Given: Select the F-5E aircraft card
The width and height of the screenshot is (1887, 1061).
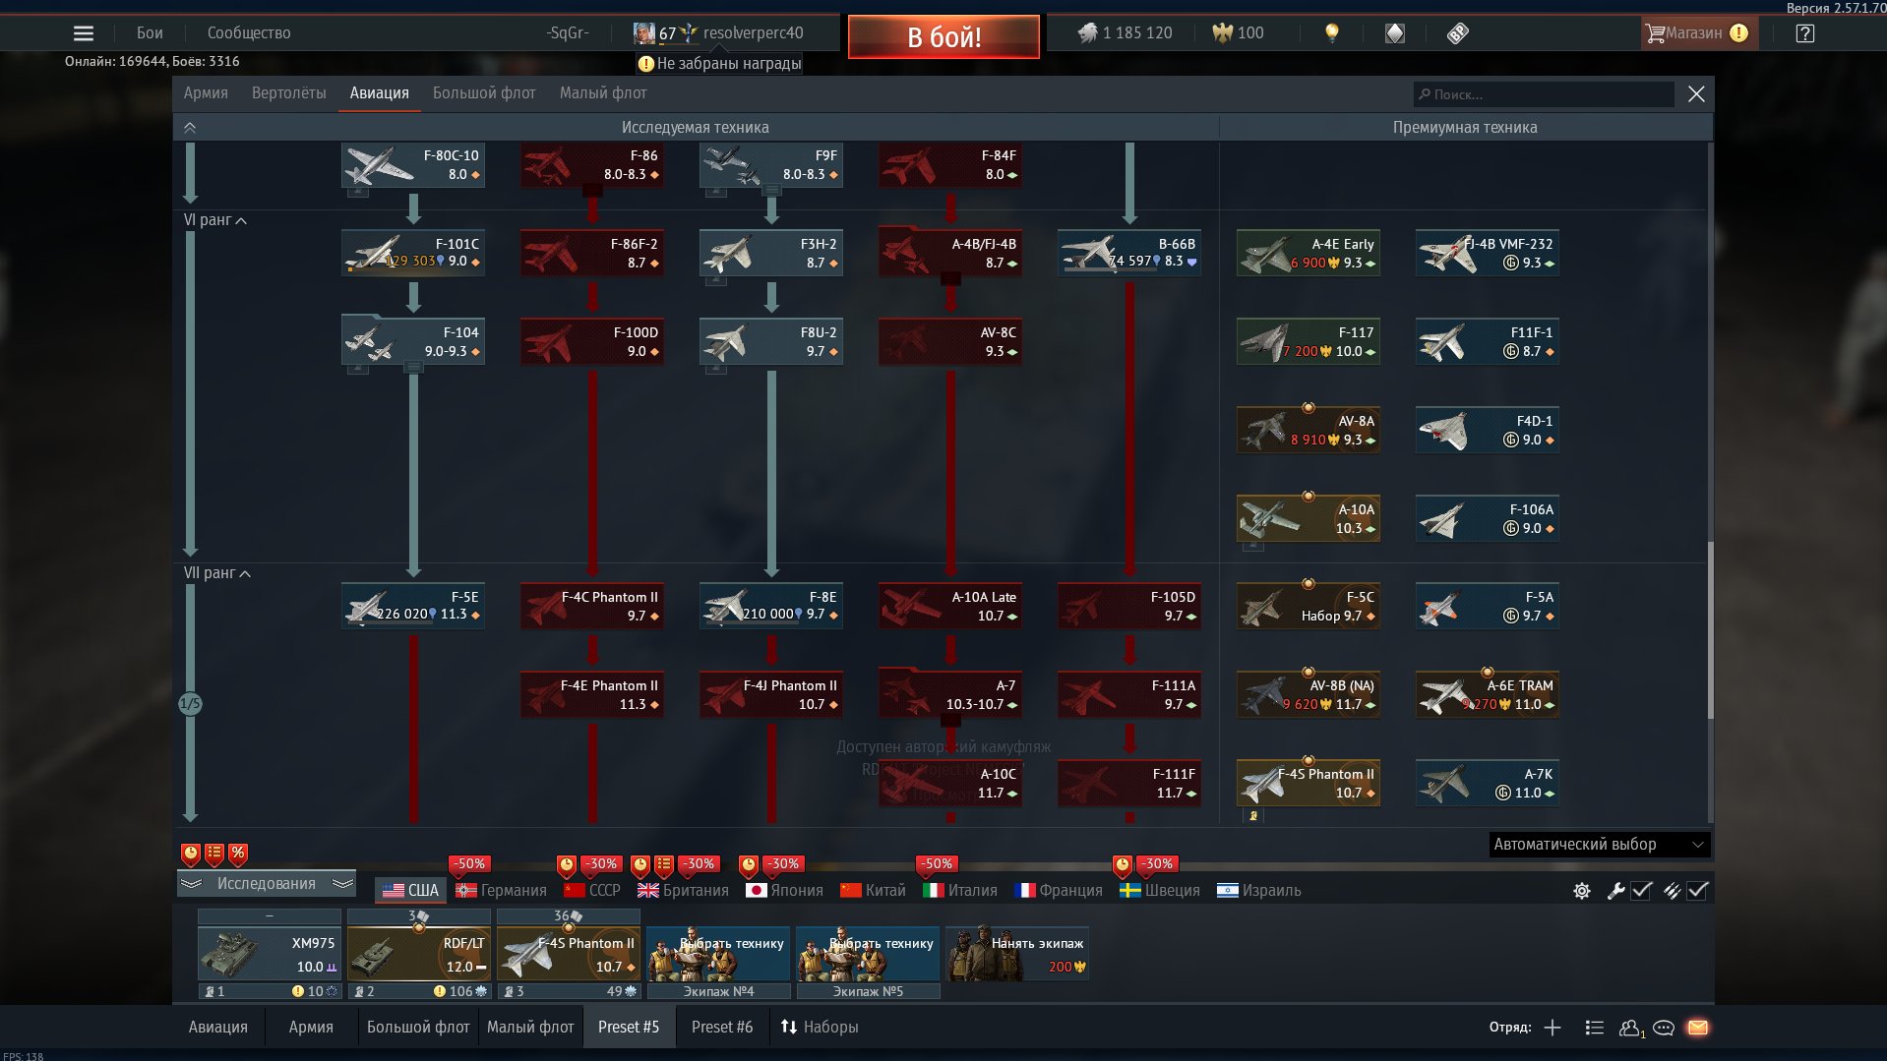Looking at the screenshot, I should tap(413, 607).
